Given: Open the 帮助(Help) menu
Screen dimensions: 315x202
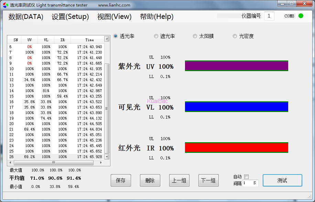Looking at the screenshot, I should (x=157, y=16).
